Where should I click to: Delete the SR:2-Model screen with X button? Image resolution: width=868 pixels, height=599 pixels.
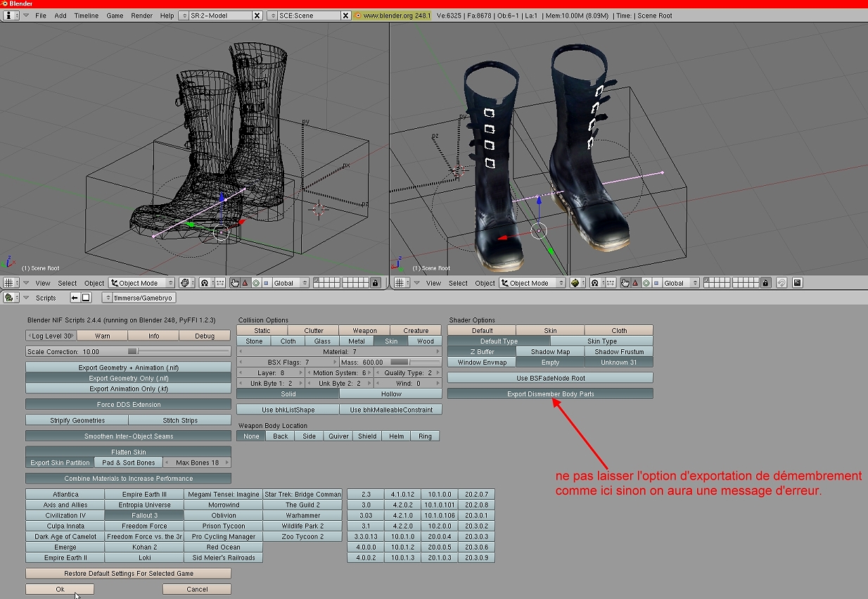coord(257,15)
